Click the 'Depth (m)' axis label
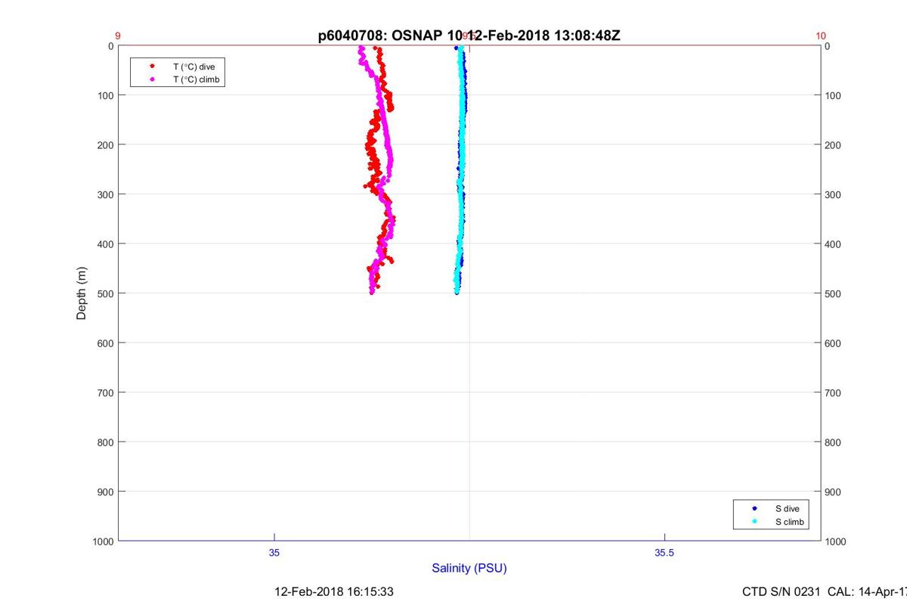This screenshot has width=907, height=608. click(82, 293)
